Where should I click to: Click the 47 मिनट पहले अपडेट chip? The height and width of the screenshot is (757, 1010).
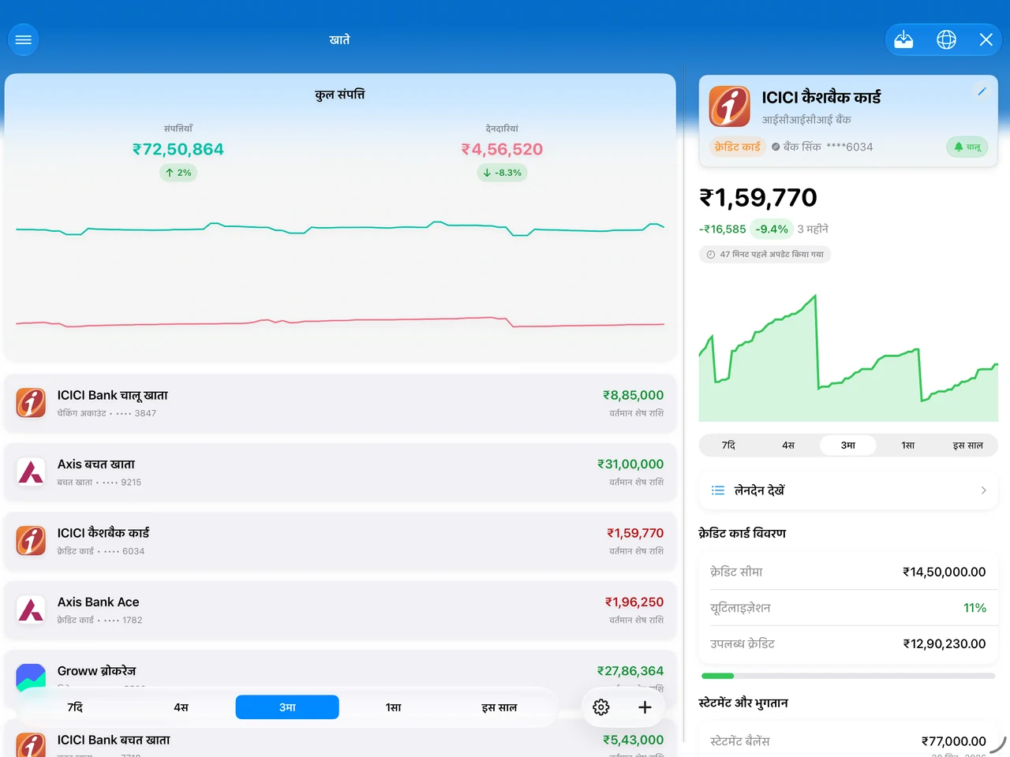coord(765,255)
